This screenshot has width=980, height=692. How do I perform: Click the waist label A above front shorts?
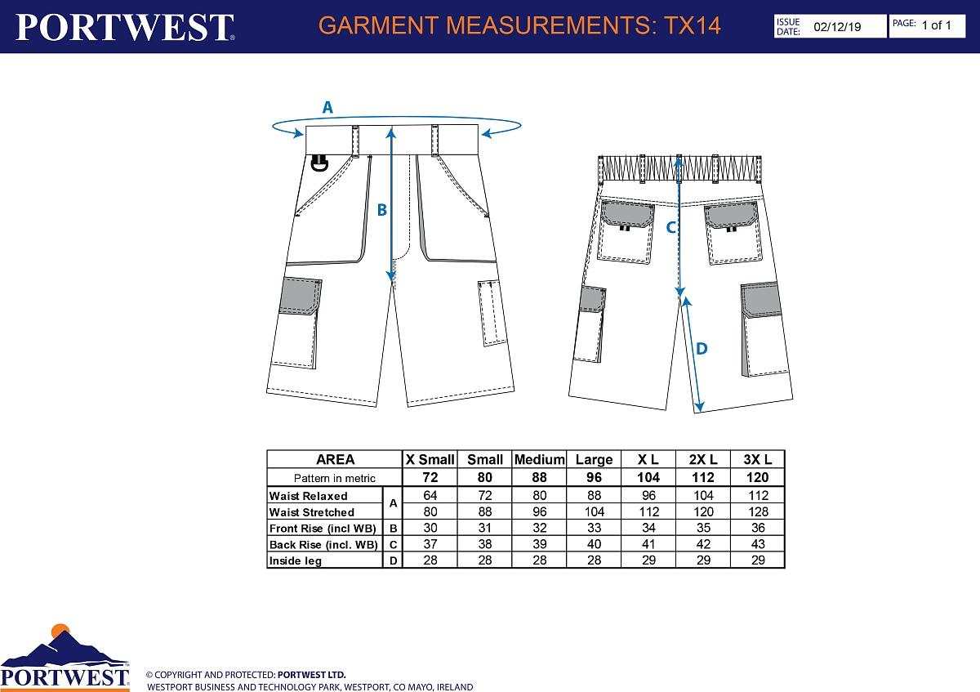327,107
